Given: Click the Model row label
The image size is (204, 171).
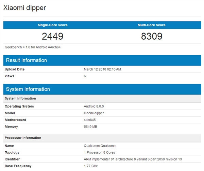Looking at the screenshot, I should click(x=10, y=113).
